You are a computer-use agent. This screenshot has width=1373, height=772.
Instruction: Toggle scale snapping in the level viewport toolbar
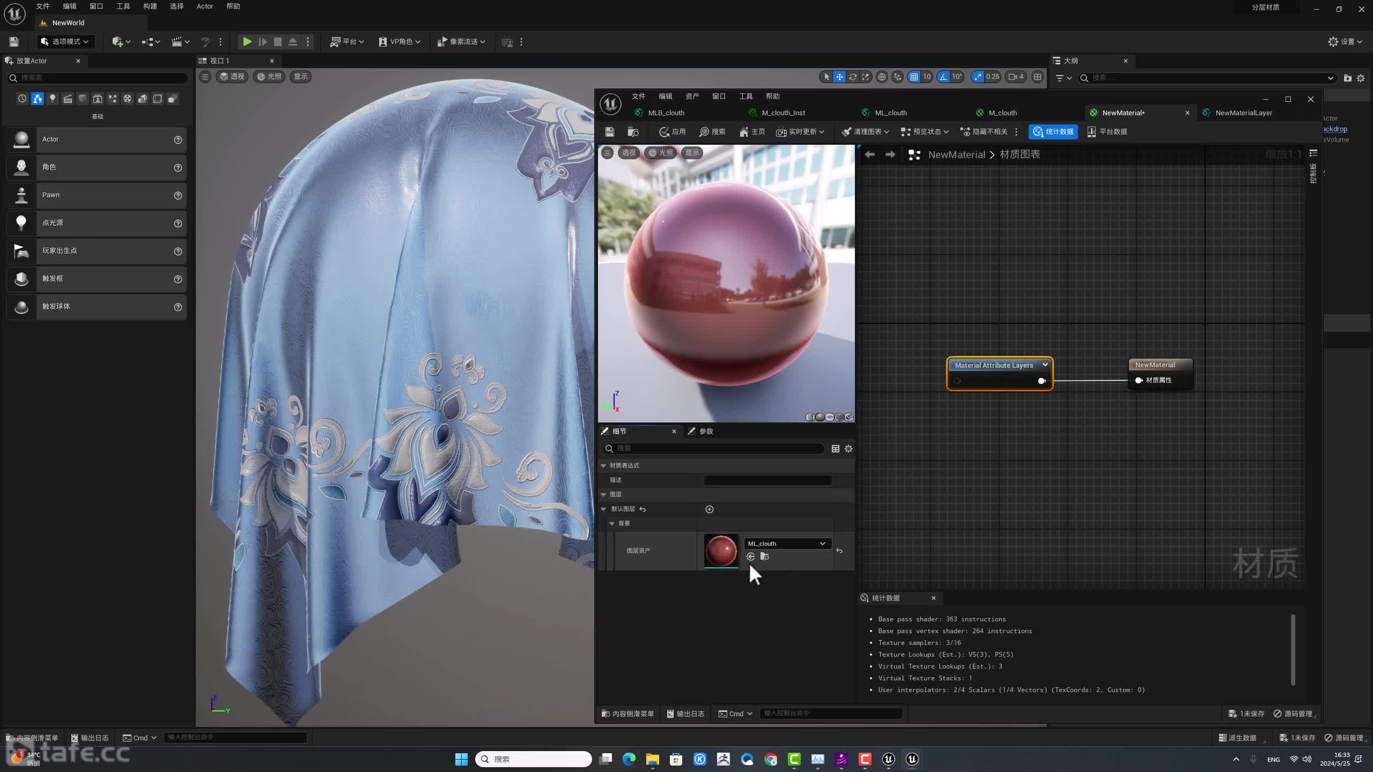click(978, 77)
